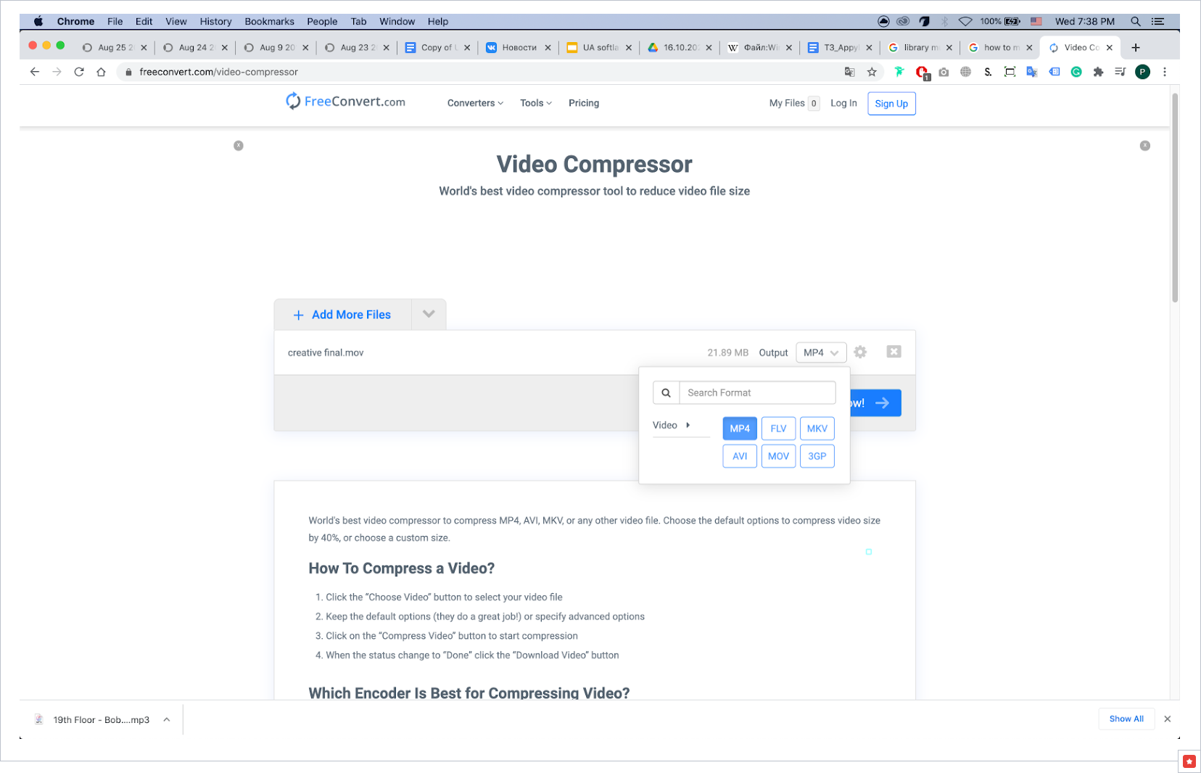Choose MOV as output format
This screenshot has height=773, width=1201.
point(778,456)
